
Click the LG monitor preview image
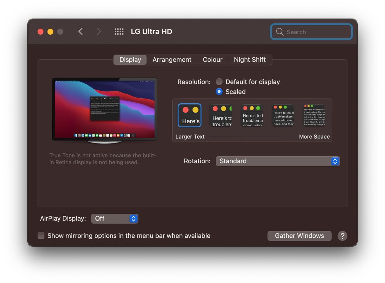pos(105,111)
